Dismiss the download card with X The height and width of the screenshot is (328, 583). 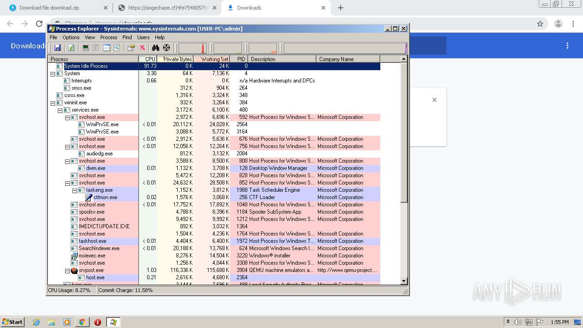point(435,100)
